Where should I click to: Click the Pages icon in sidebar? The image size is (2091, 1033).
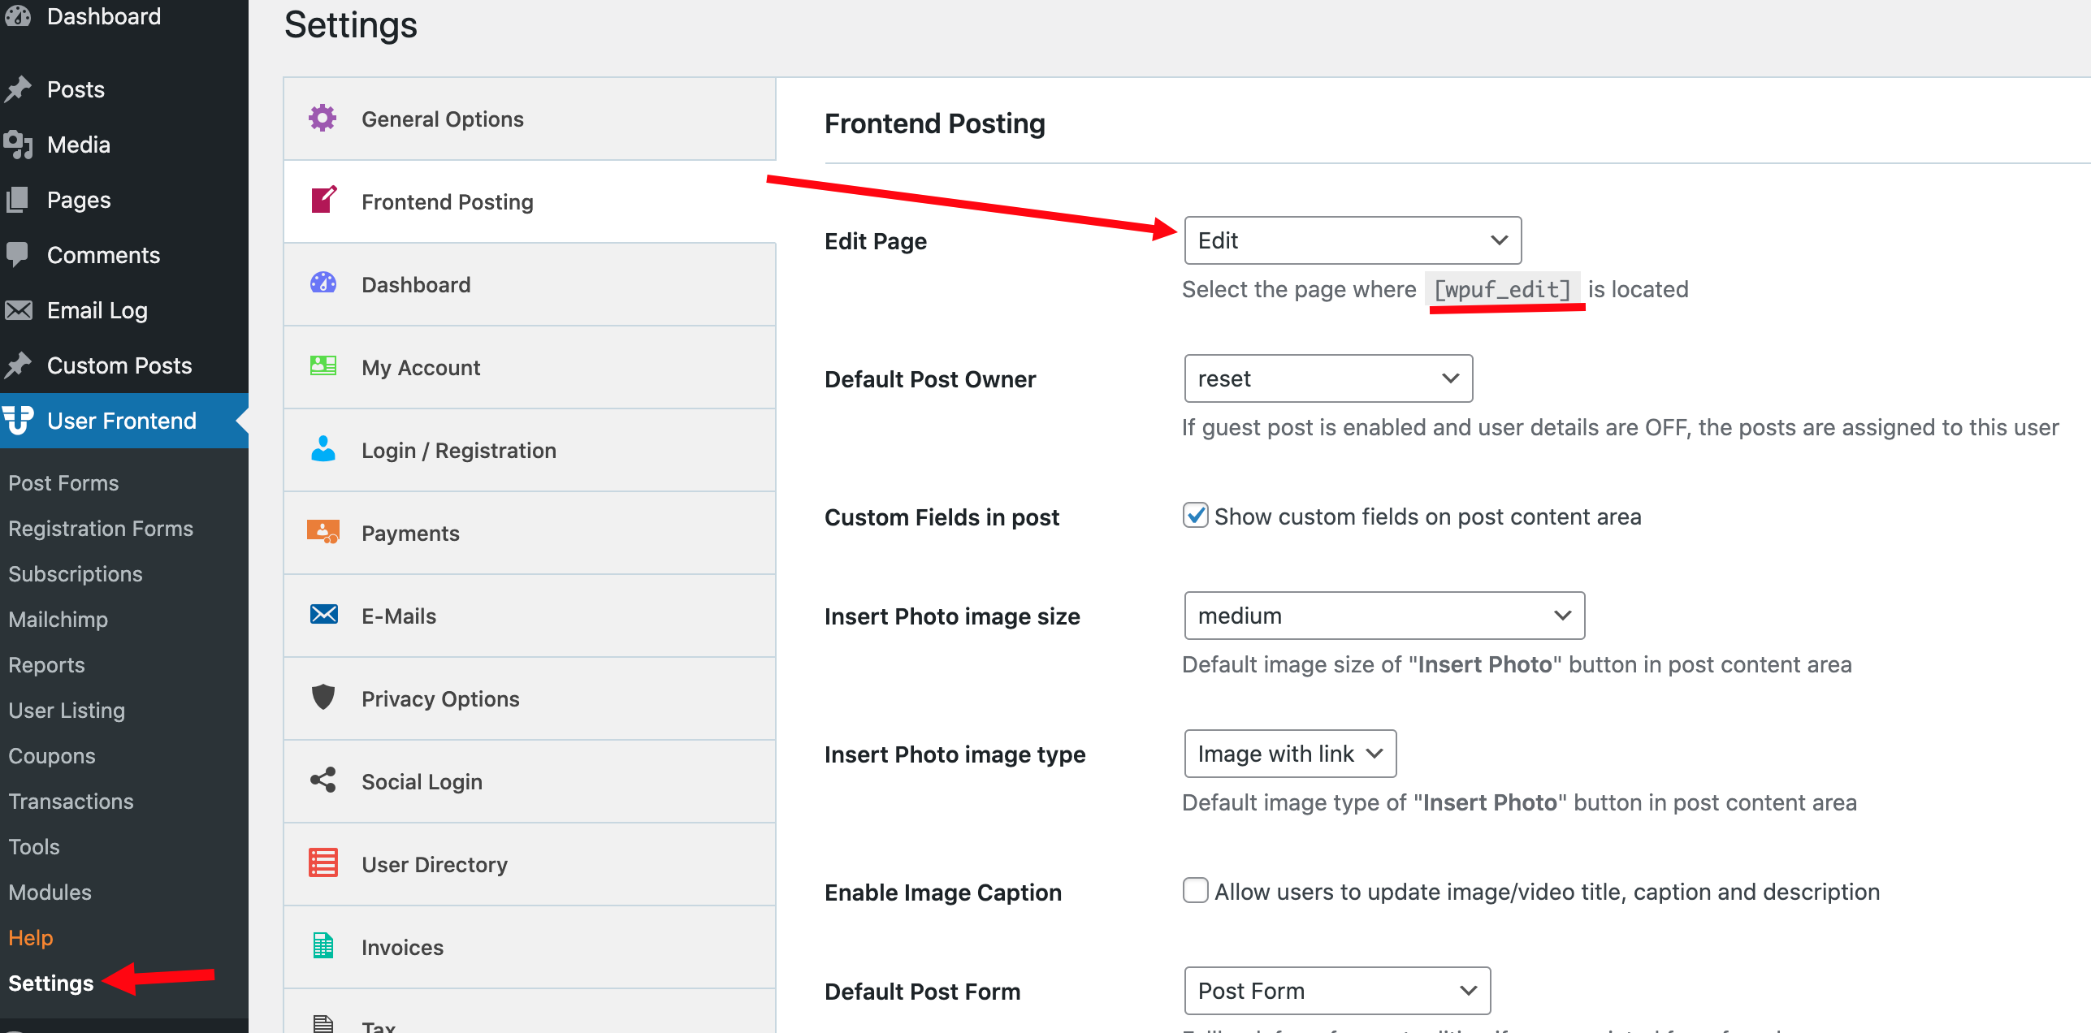pyautogui.click(x=18, y=200)
